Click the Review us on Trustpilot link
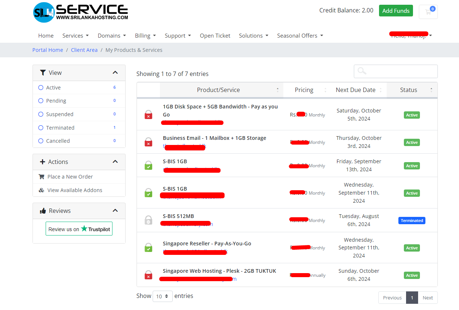Viewport: 459px width, 310px height. (79, 229)
